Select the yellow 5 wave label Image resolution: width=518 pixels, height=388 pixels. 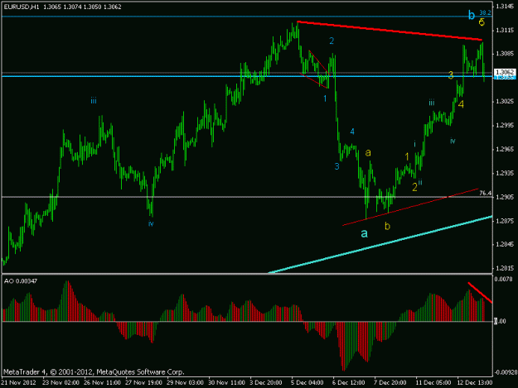482,22
